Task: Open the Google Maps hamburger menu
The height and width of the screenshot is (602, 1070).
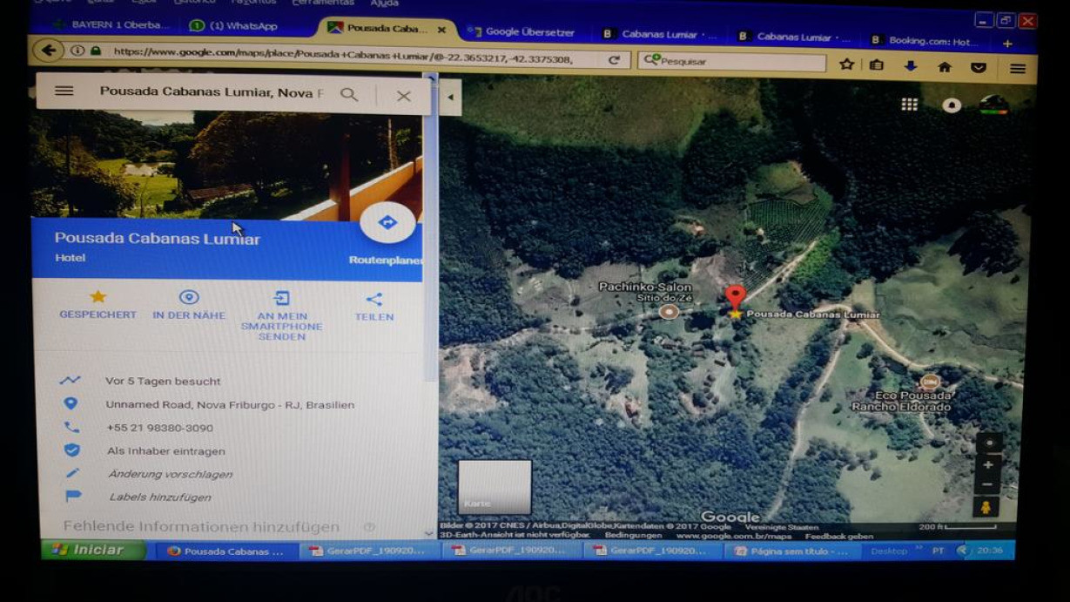Action: (64, 91)
